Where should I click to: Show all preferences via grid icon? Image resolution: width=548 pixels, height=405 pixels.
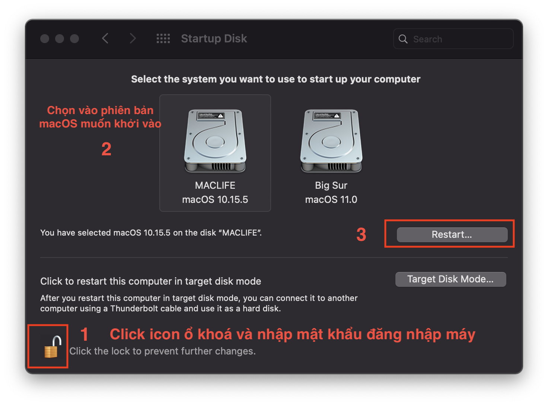(x=163, y=39)
